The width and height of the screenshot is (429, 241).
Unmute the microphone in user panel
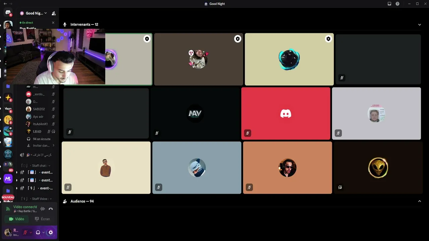click(25, 232)
